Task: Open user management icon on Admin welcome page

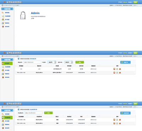Action: (3, 20)
